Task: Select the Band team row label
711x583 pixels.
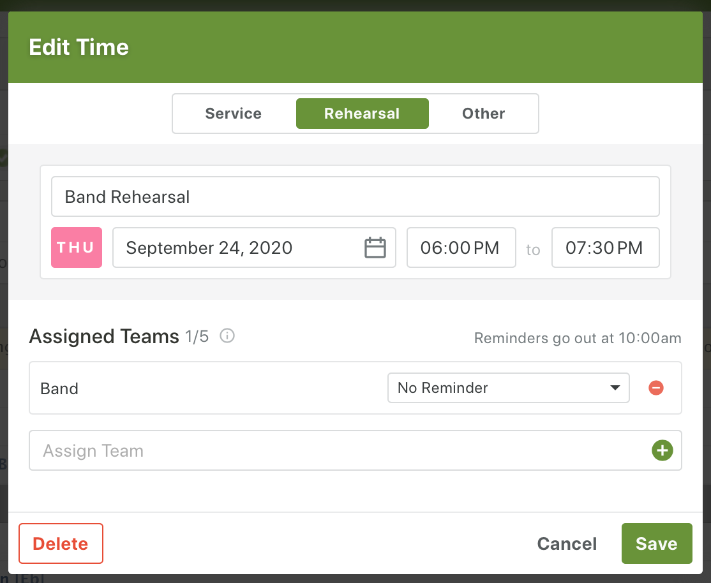Action: [59, 388]
